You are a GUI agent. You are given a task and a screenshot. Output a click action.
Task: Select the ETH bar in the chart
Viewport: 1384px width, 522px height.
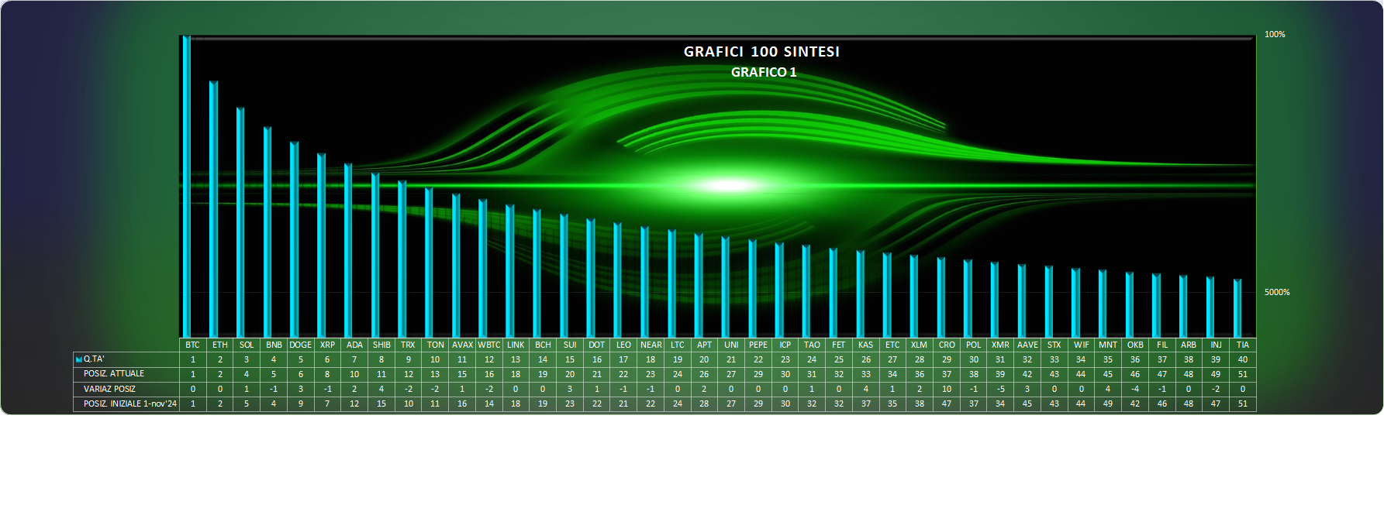(x=213, y=209)
